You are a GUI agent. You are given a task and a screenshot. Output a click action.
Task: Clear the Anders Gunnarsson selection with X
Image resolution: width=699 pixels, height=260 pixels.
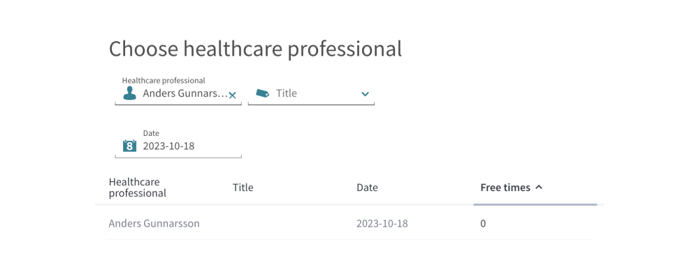[232, 95]
